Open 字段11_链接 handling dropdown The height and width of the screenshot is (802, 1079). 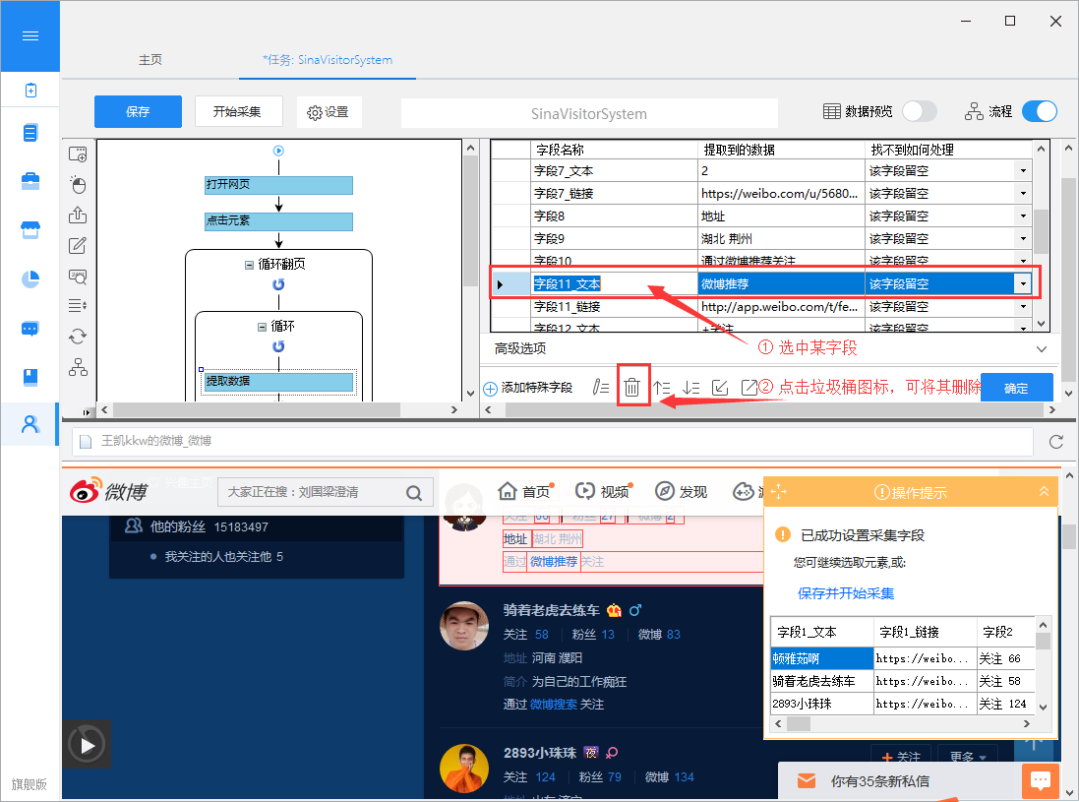point(1023,306)
